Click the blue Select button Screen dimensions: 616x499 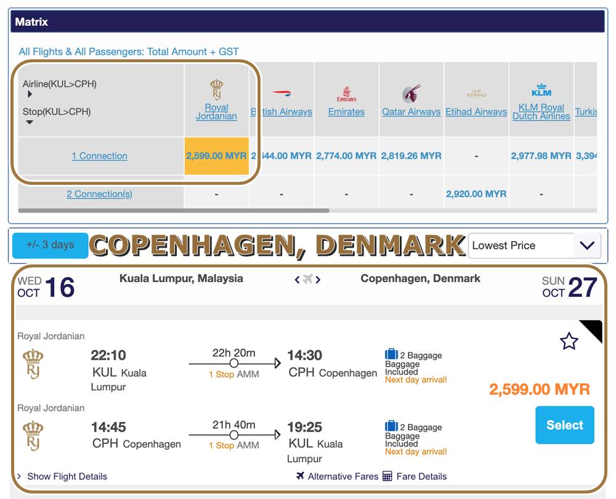point(564,425)
